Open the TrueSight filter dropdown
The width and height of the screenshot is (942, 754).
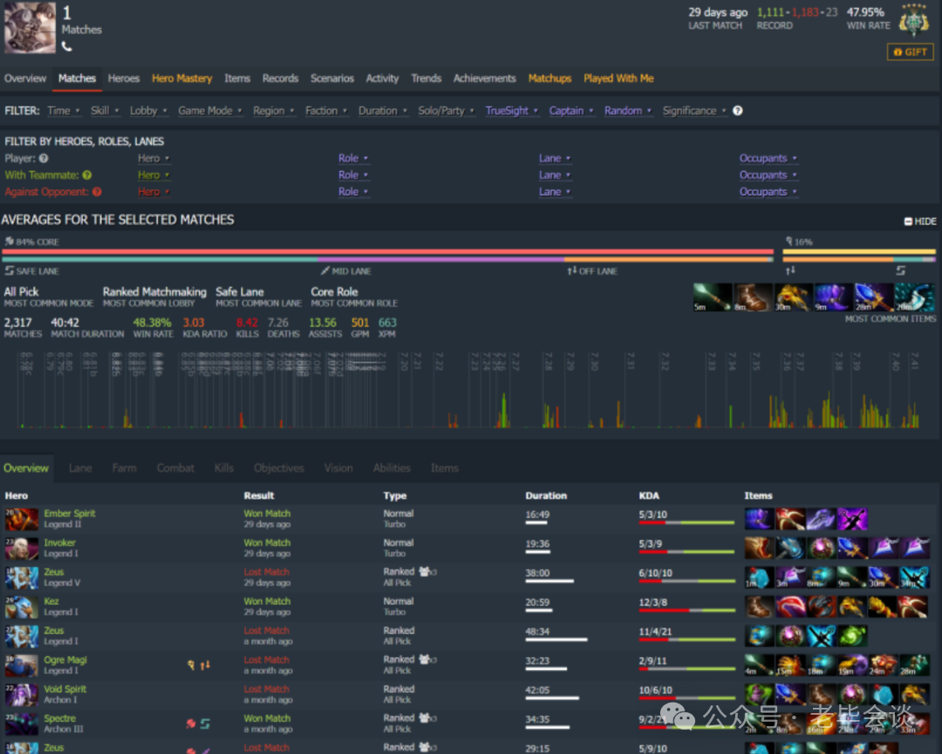tap(511, 111)
